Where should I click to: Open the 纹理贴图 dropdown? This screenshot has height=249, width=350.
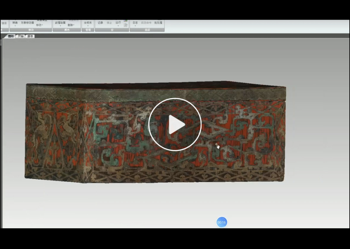point(60,23)
